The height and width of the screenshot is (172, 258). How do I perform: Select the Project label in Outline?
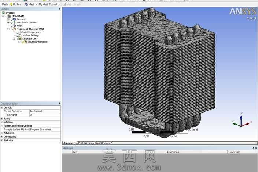(x=10, y=13)
